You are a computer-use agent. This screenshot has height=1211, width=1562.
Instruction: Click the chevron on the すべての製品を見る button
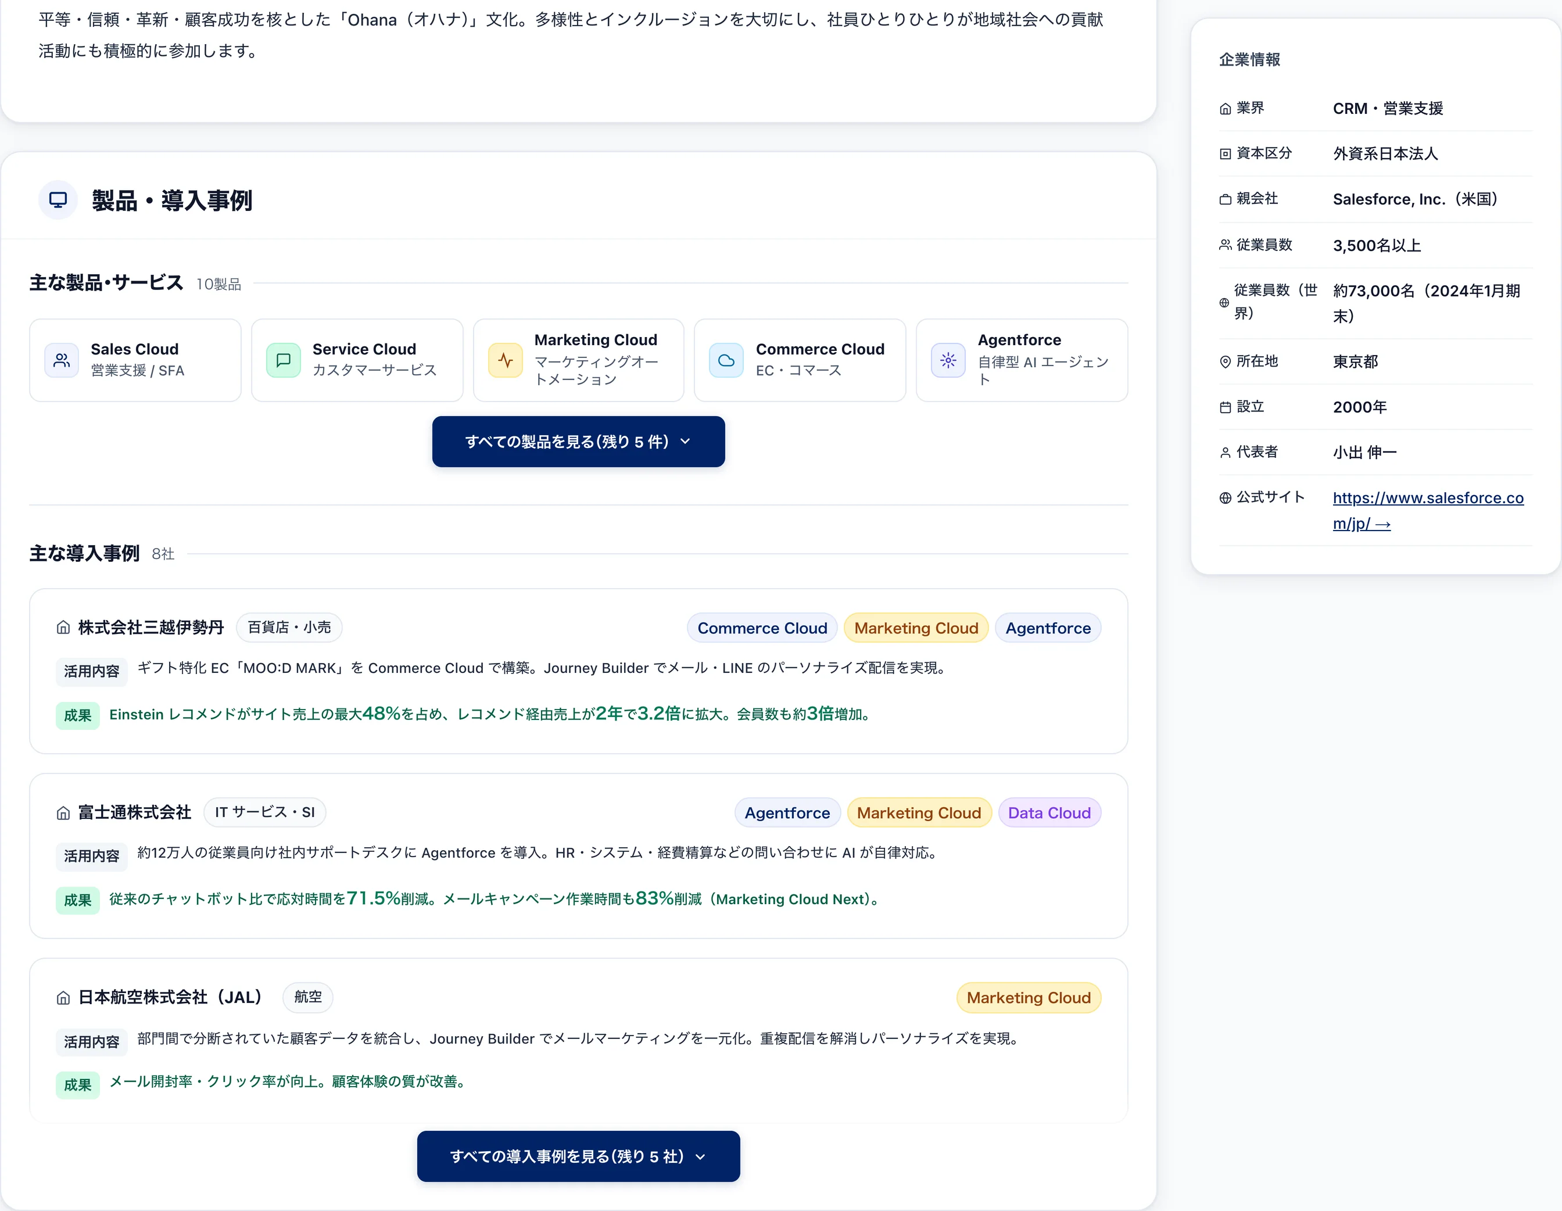(685, 441)
